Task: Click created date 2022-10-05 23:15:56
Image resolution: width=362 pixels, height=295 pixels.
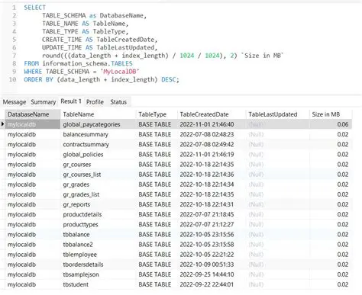Action: pyautogui.click(x=207, y=235)
